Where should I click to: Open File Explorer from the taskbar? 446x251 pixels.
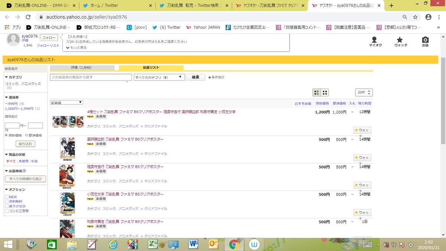pos(72,245)
